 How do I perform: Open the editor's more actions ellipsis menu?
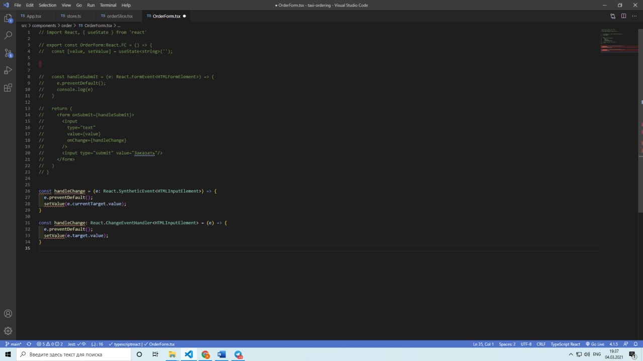click(x=633, y=16)
